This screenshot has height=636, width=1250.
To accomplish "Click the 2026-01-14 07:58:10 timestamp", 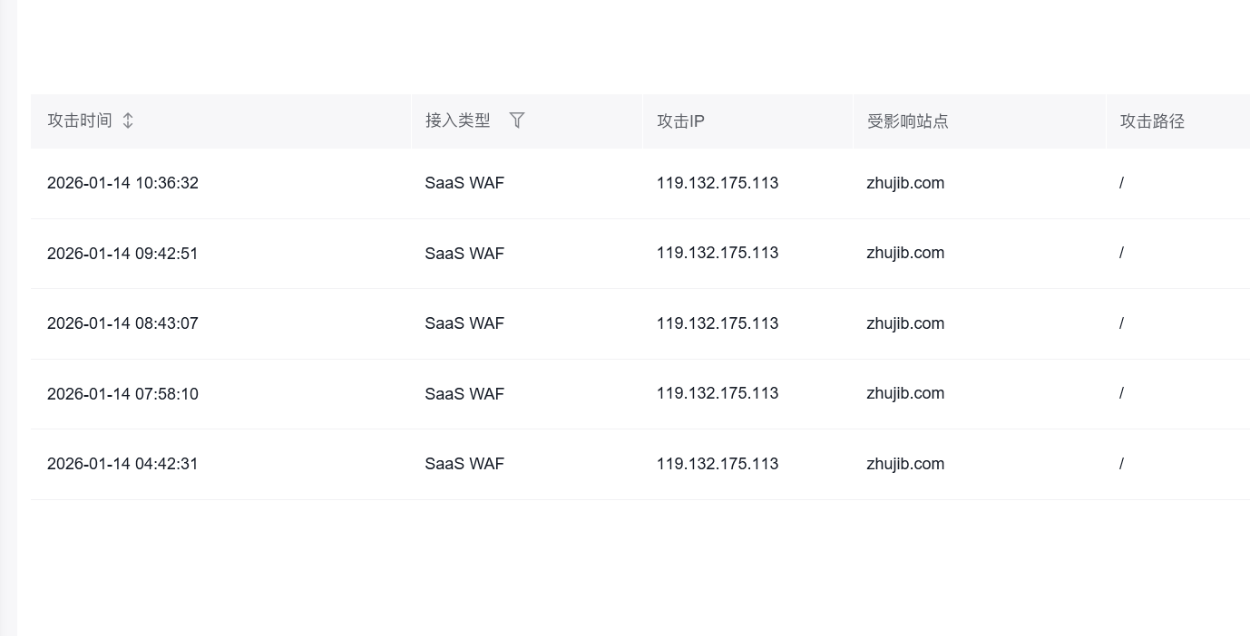I will 122,394.
